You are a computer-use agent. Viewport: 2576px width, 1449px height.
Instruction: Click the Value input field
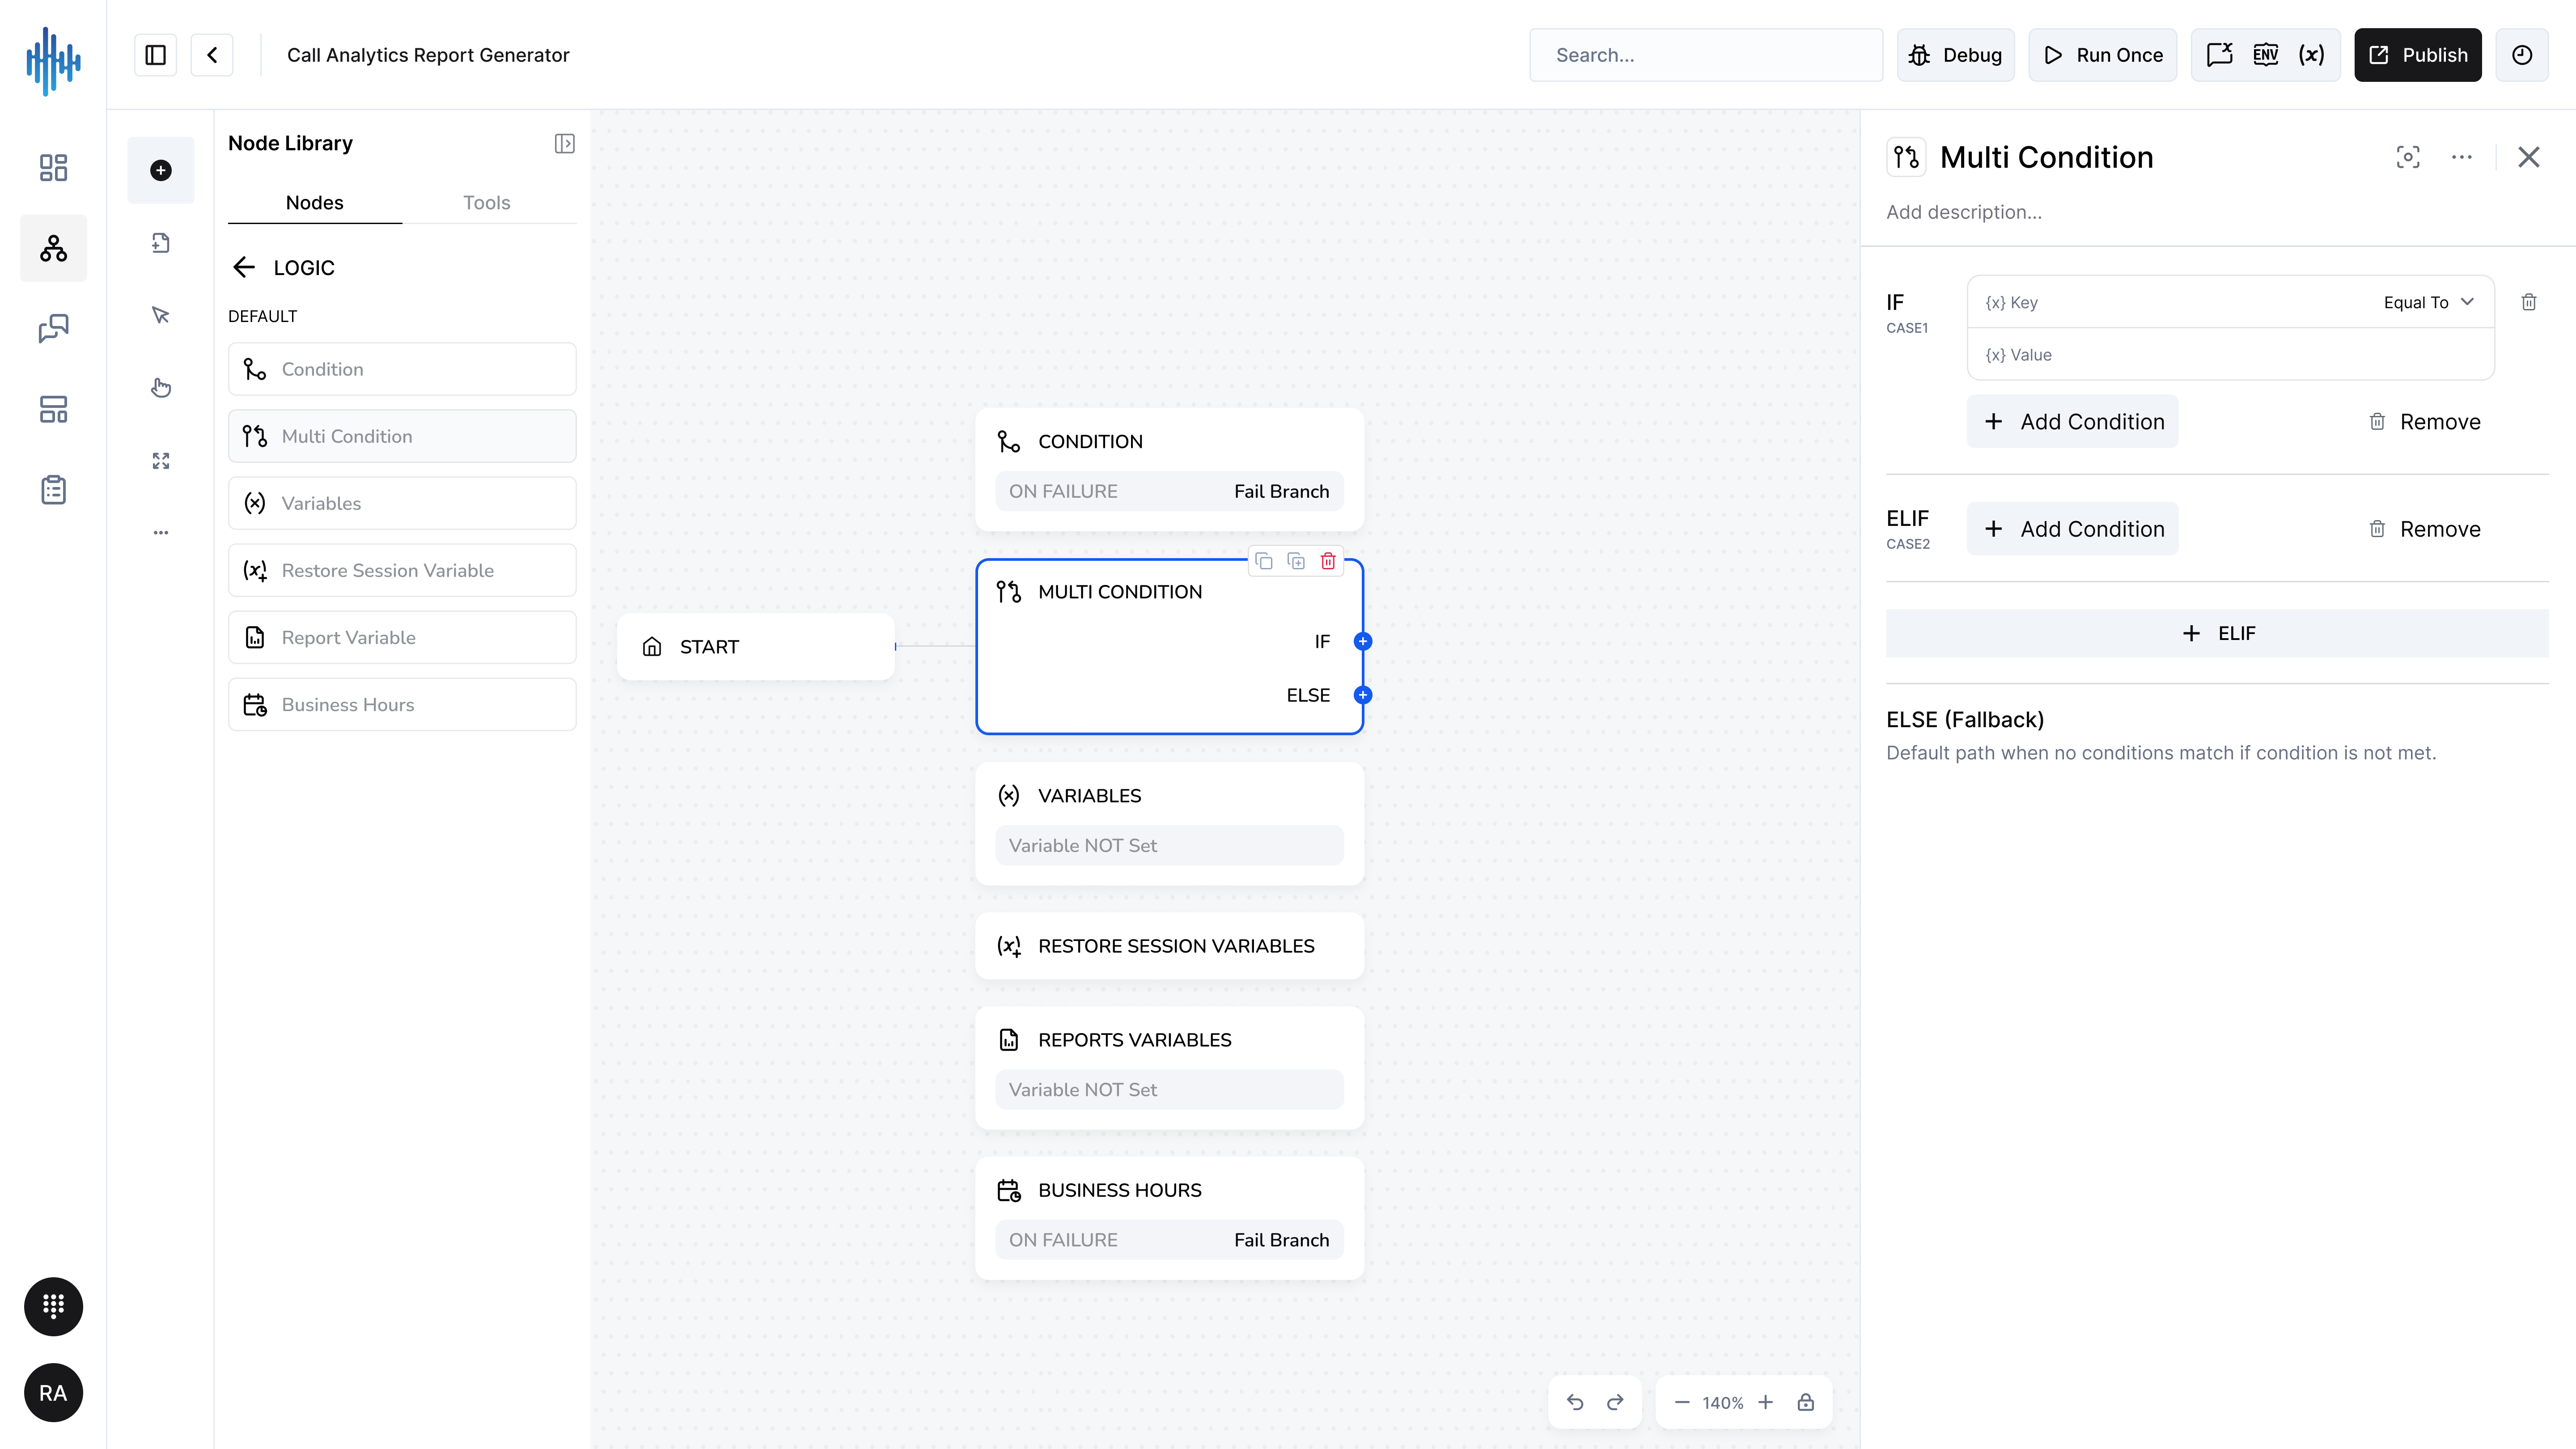tap(2231, 354)
